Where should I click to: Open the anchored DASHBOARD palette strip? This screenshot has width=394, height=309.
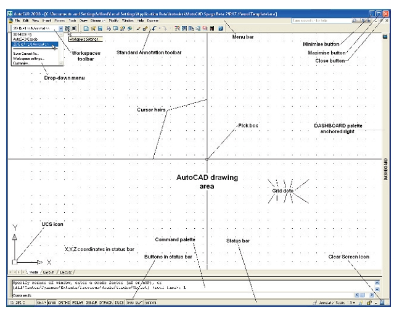(386, 168)
